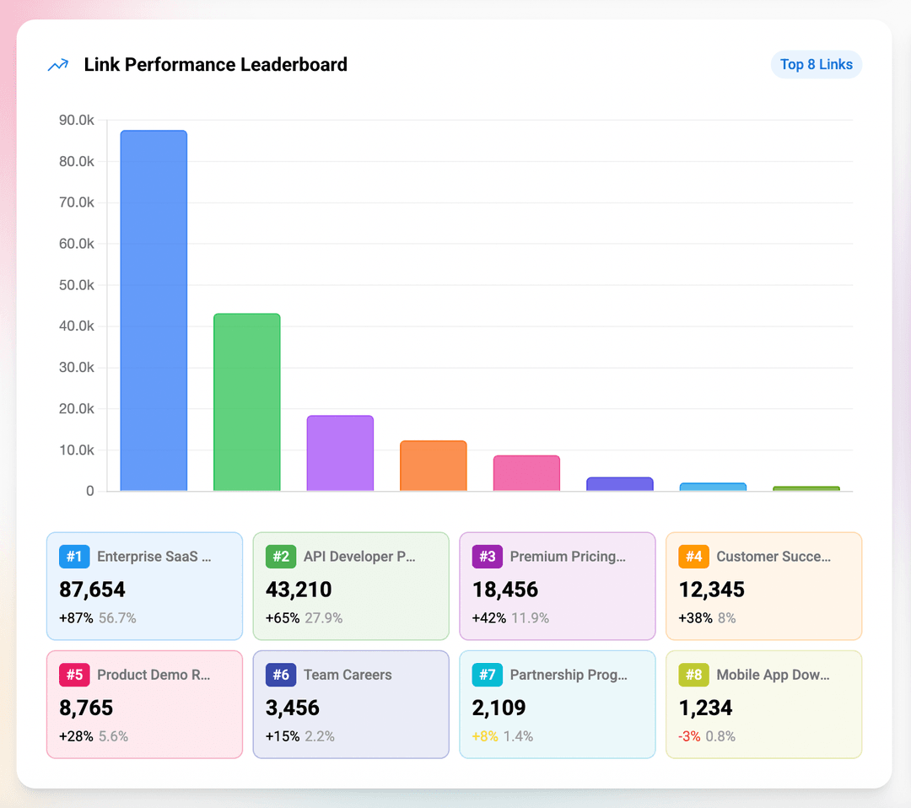Select the Partnership Program card
This screenshot has height=808, width=911.
[558, 704]
